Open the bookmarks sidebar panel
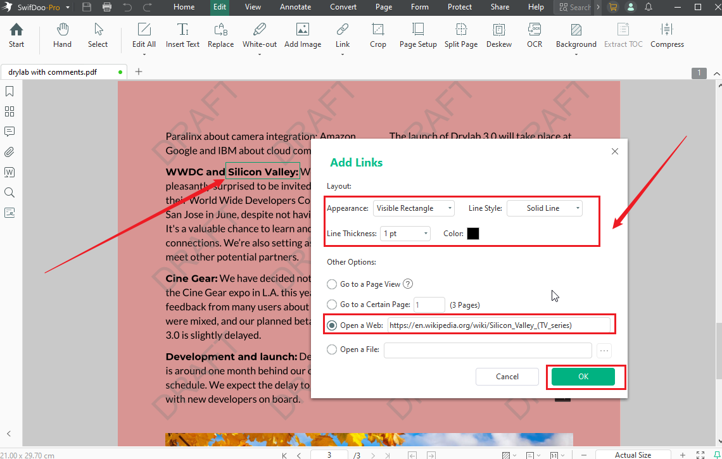 coord(9,91)
